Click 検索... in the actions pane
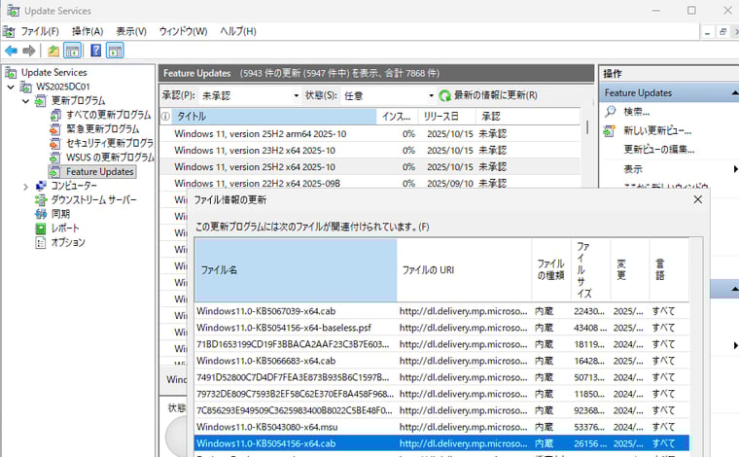Viewport: 739px width, 457px height. coord(637,112)
